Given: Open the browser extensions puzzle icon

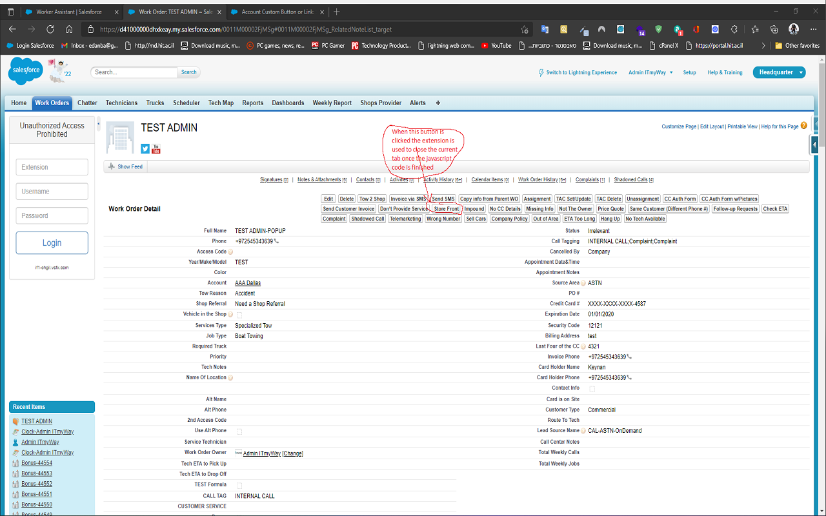Looking at the screenshot, I should coord(734,29).
